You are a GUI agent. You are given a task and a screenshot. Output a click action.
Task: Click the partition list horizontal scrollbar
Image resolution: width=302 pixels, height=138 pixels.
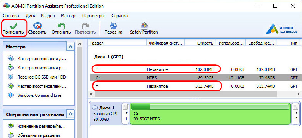pyautogui.click(x=186, y=94)
